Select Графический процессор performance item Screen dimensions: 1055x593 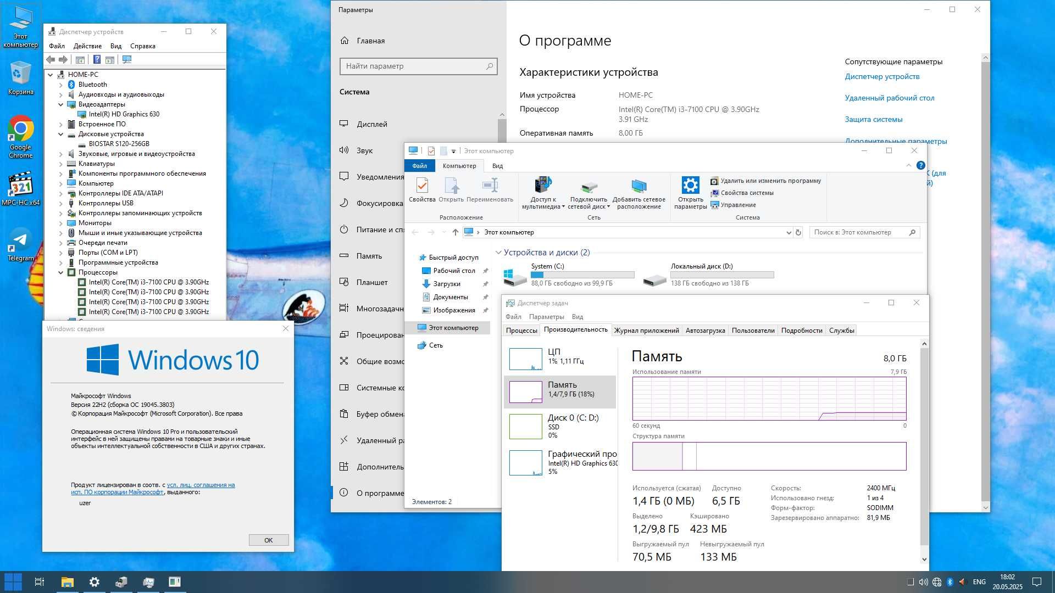pos(559,462)
